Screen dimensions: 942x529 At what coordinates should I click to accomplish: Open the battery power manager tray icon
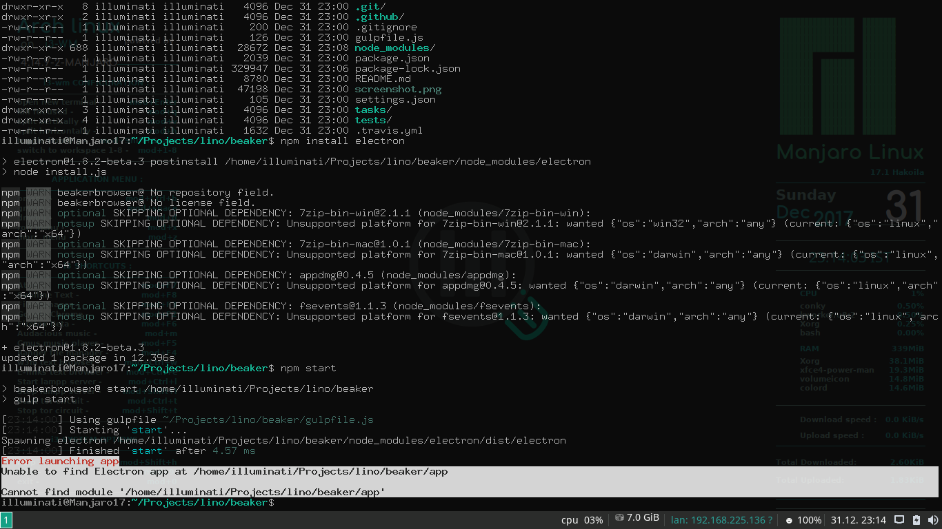[916, 520]
